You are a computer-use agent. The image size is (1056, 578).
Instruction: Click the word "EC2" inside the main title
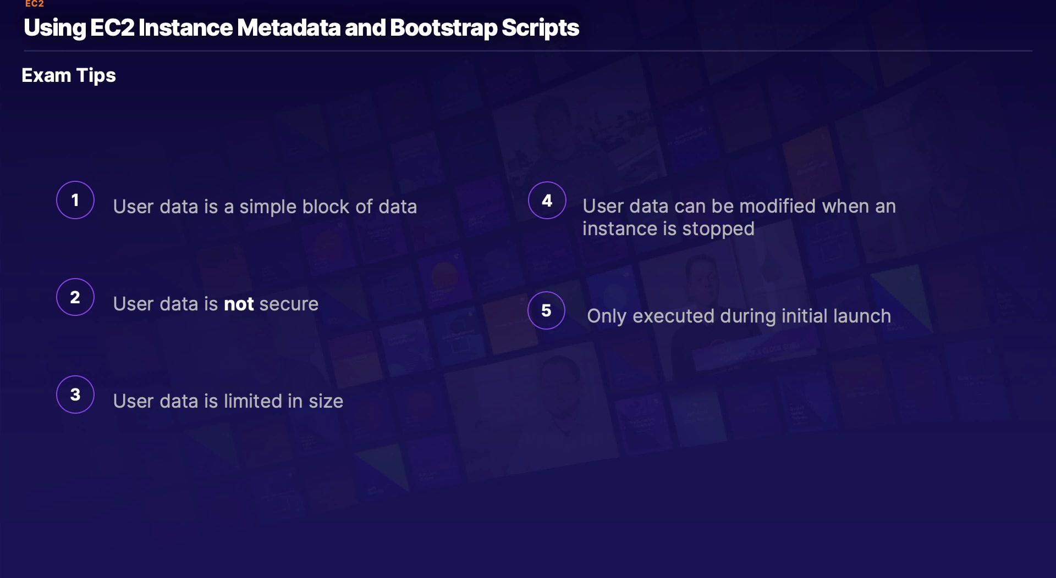coord(112,28)
